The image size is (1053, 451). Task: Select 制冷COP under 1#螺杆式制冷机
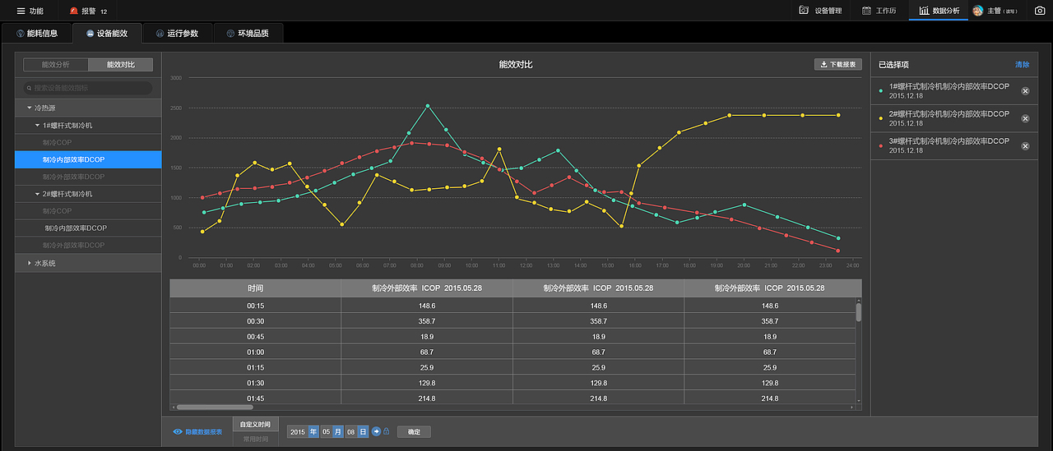[88, 142]
